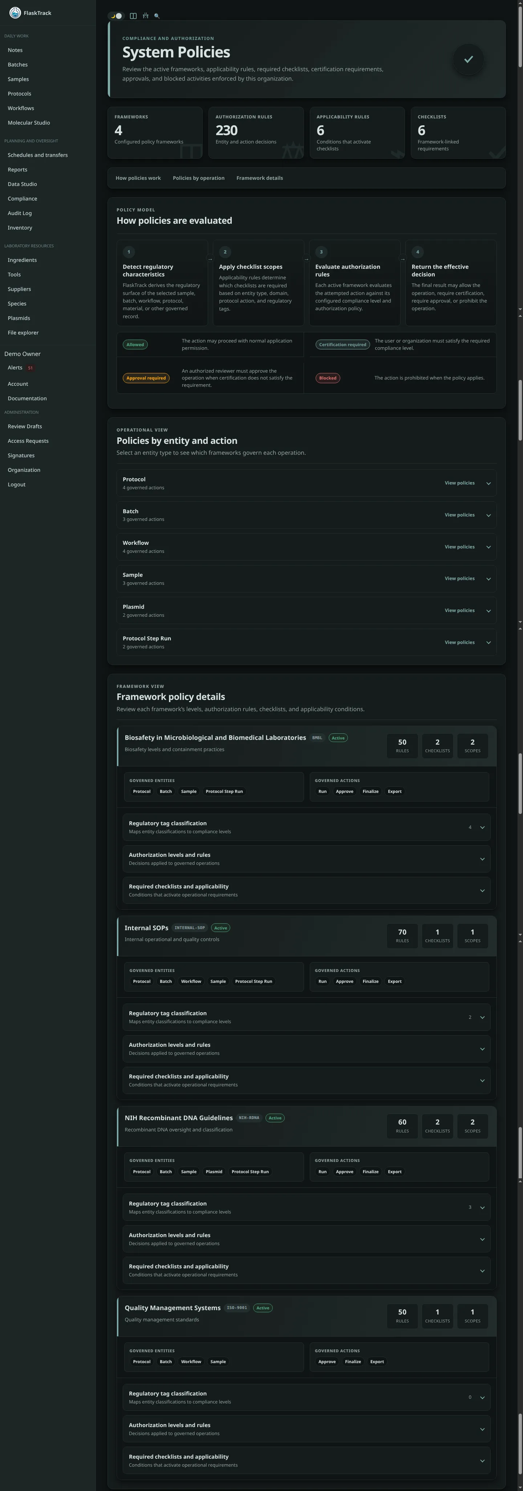The width and height of the screenshot is (523, 1491).
Task: Expand Internal SOPs Authorization levels and rules
Action: tap(307, 1049)
